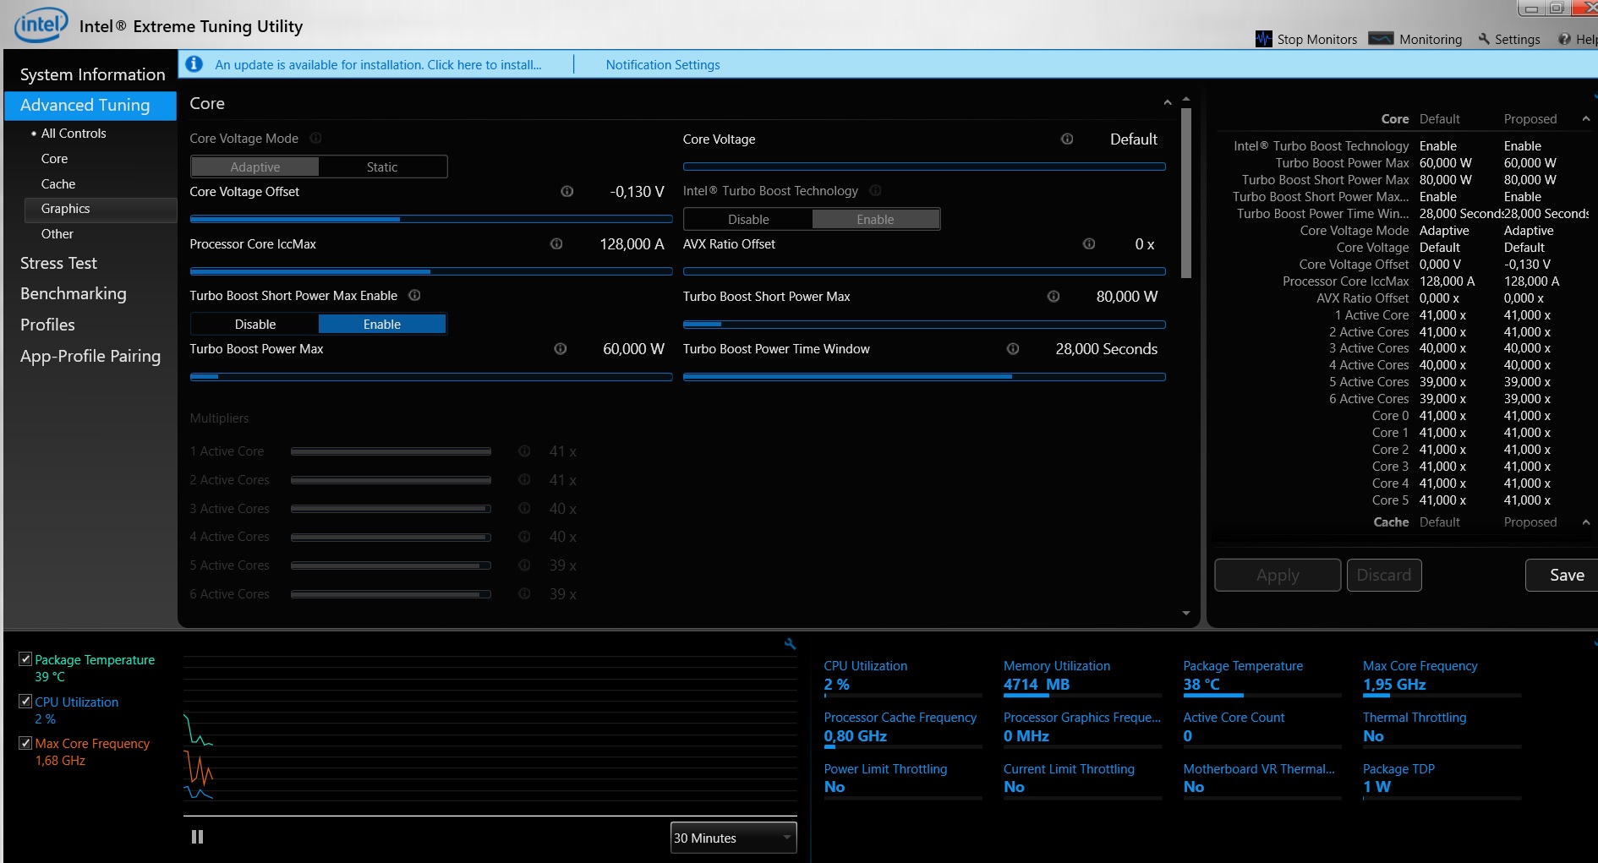
Task: Click the update notification info icon
Action: [x=194, y=64]
